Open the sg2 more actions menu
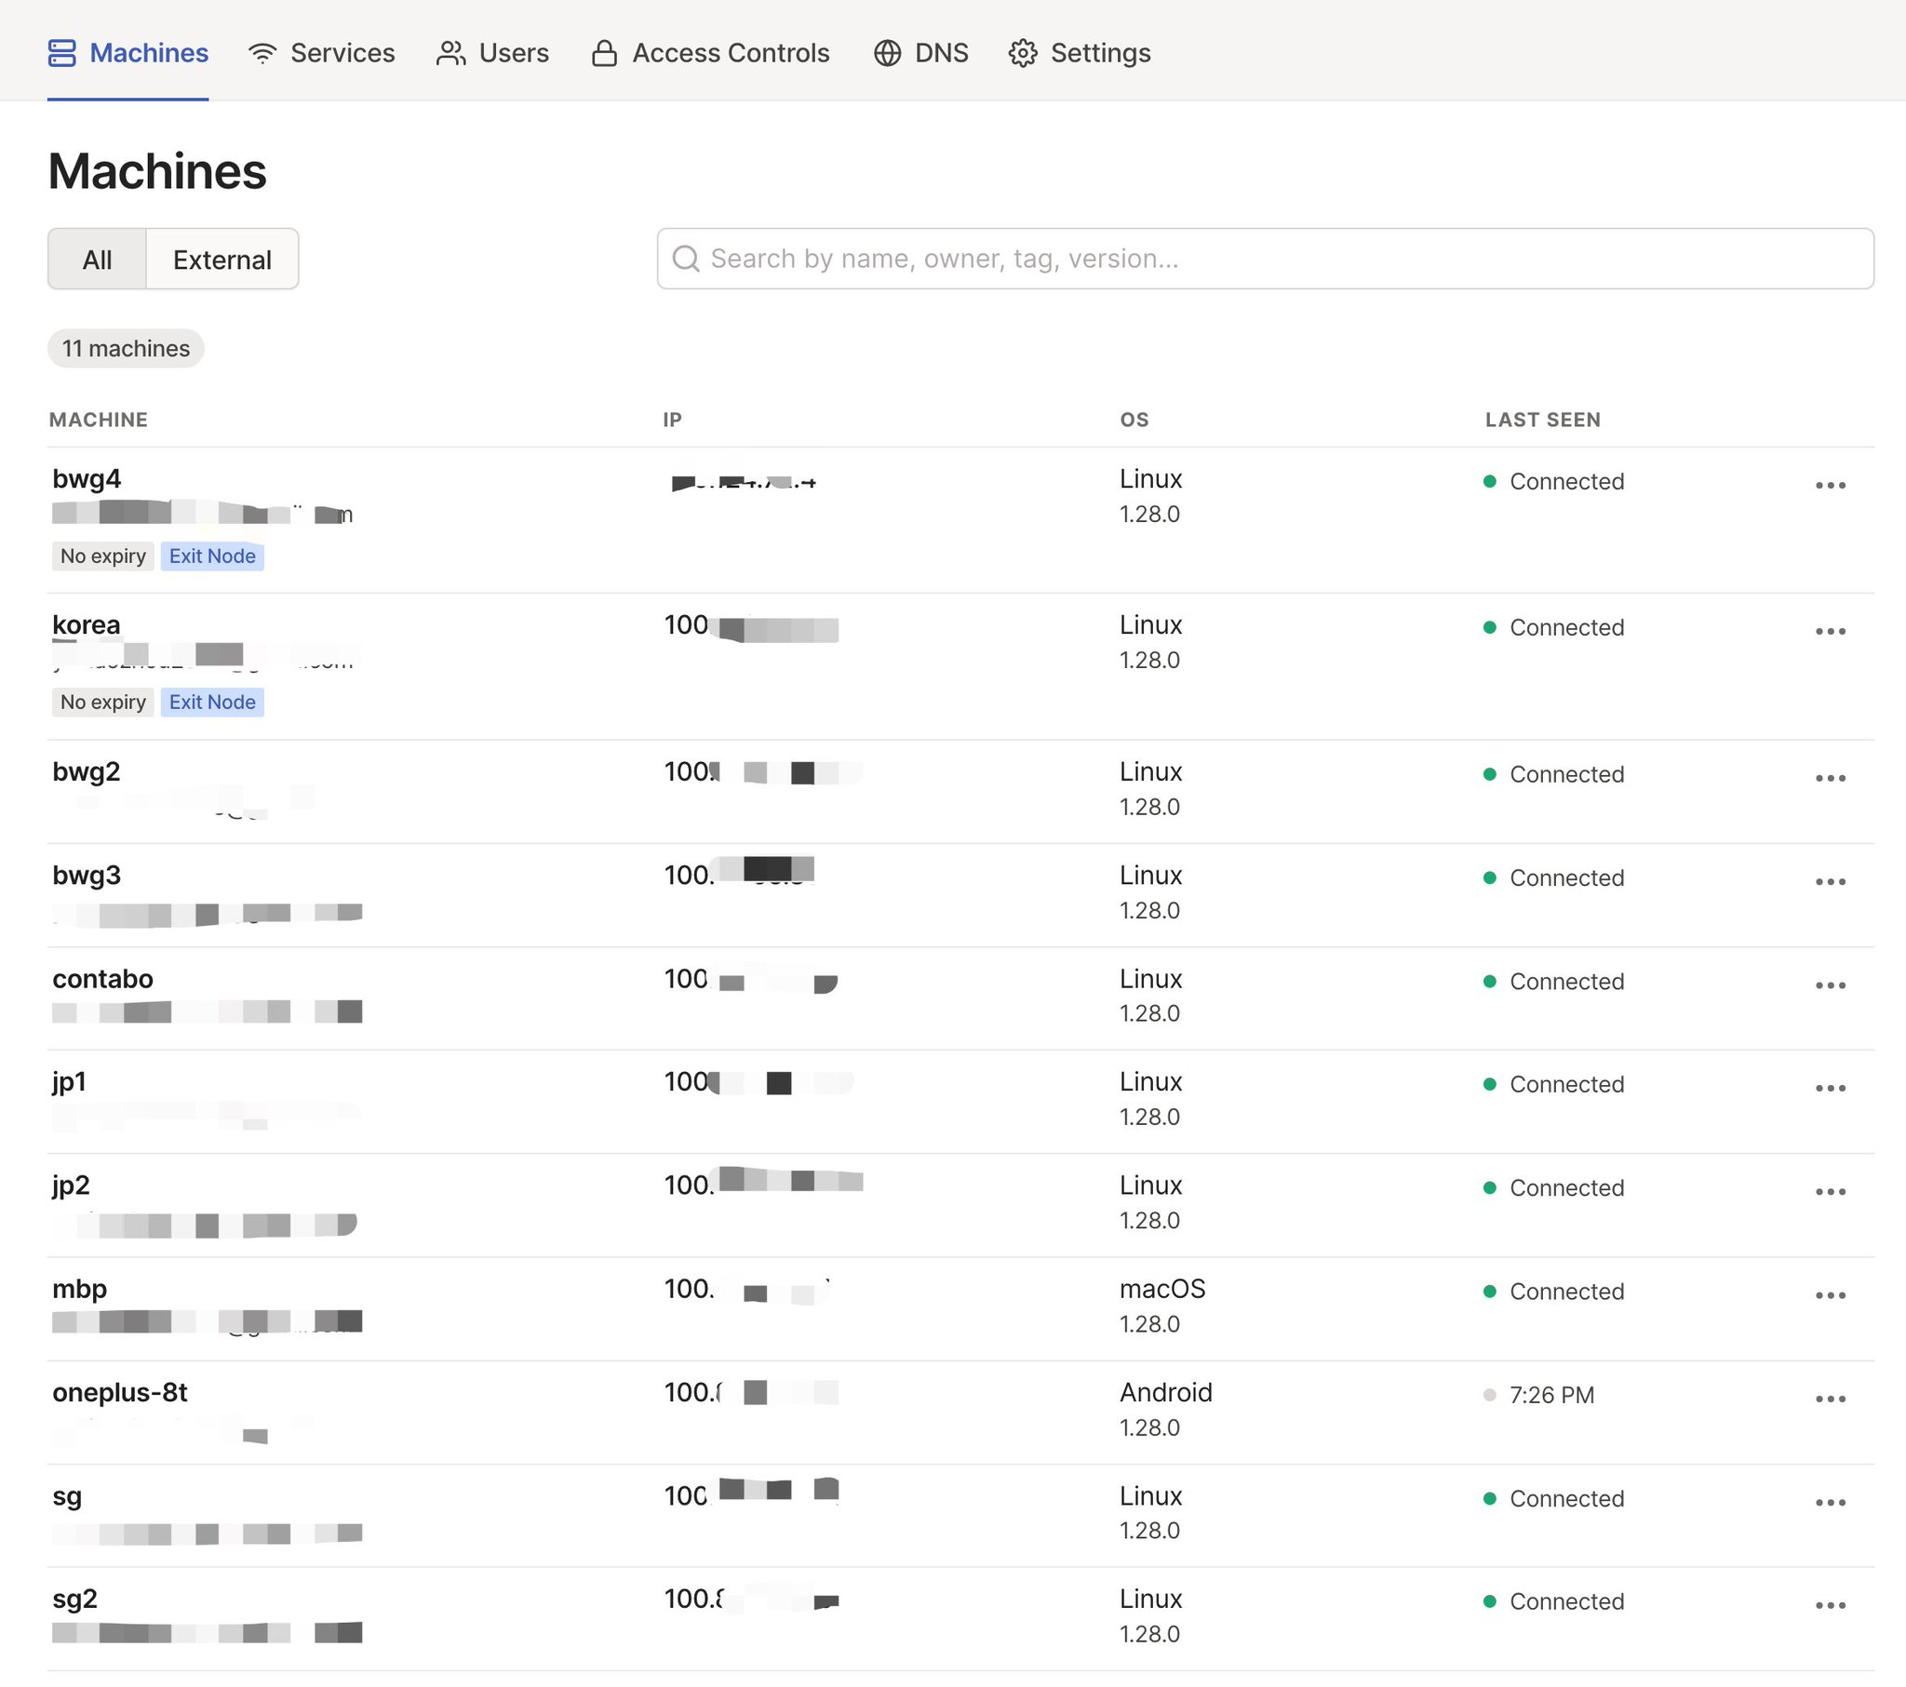Image resolution: width=1906 pixels, height=1687 pixels. point(1830,1605)
